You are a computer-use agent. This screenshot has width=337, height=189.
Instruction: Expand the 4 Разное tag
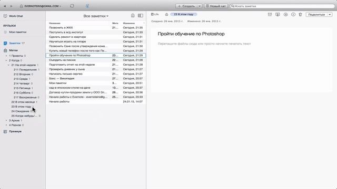6,125
